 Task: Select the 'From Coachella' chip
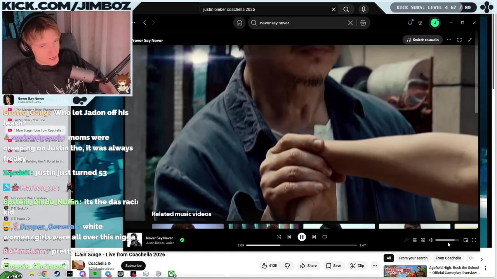pyautogui.click(x=448, y=258)
